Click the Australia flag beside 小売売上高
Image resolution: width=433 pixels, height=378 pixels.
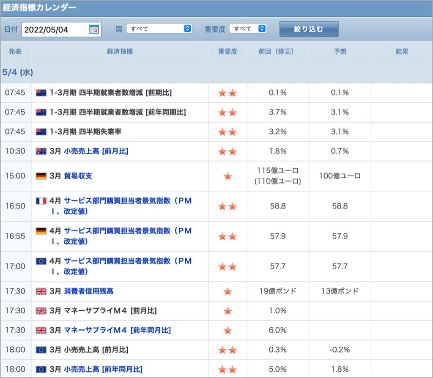[x=41, y=151]
